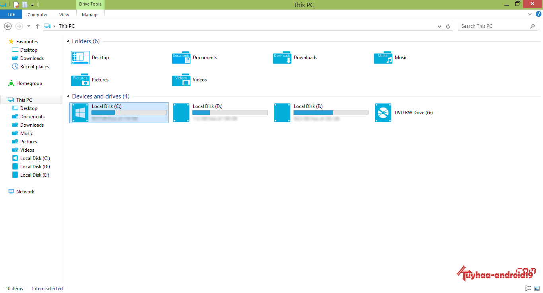The width and height of the screenshot is (543, 293).
Task: Select the Desktop folder icon in main pane
Action: click(x=80, y=58)
